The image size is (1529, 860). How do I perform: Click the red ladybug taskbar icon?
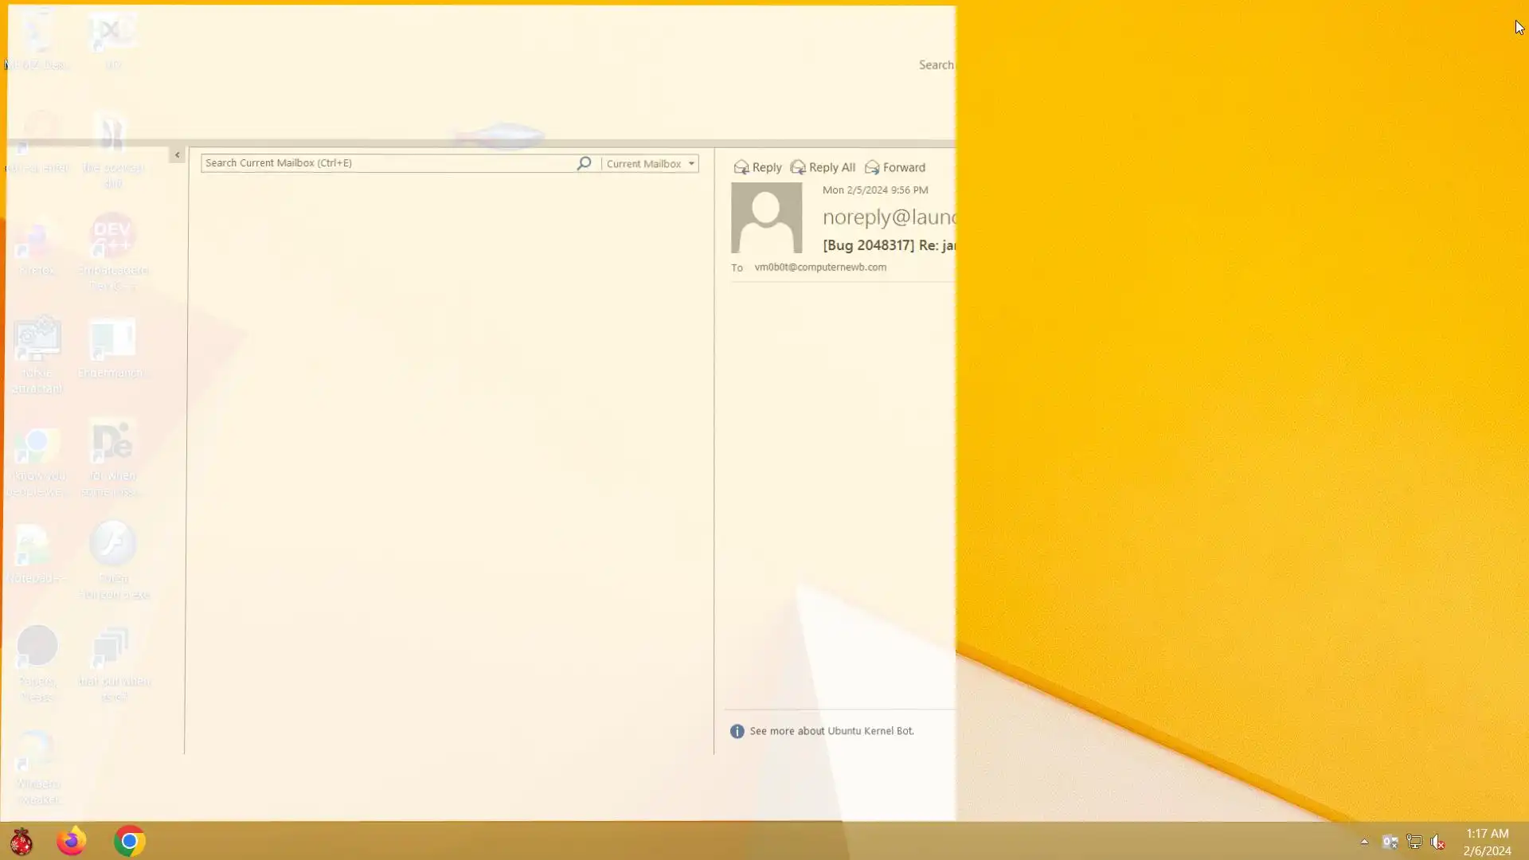click(x=22, y=841)
